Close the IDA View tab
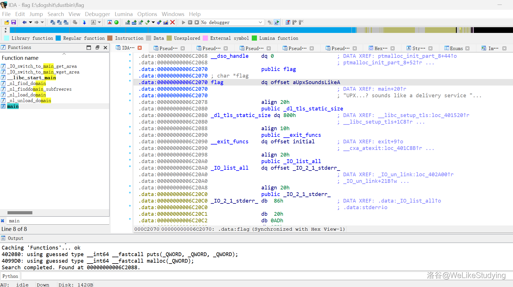The width and height of the screenshot is (513, 287). coord(140,48)
